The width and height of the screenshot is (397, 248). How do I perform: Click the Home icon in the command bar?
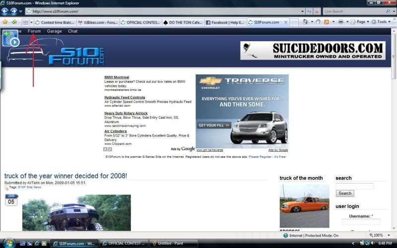click(306, 22)
